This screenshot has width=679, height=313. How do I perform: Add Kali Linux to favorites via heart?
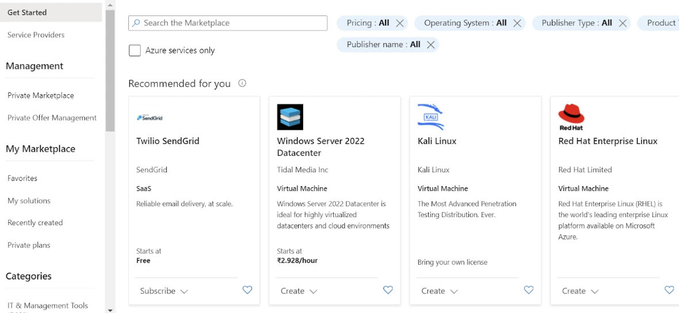pos(529,291)
